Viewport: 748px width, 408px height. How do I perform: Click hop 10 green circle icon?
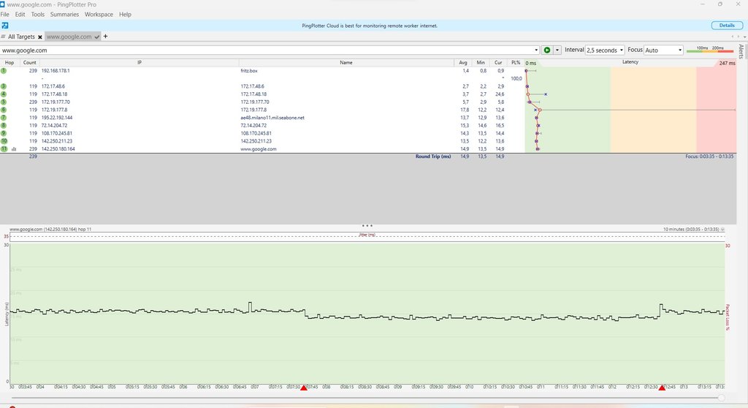4,141
